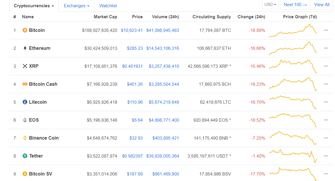The height and width of the screenshot is (181, 335).
Task: Click Ethereum's price $285.23
Action: pyautogui.click(x=135, y=48)
